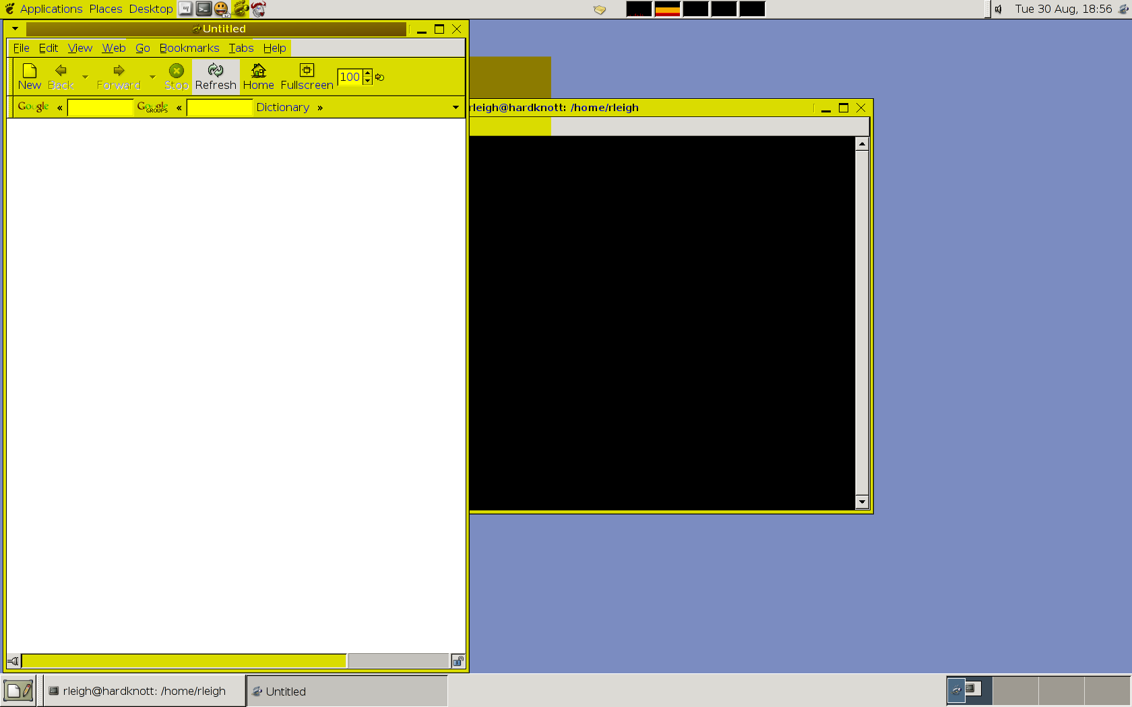Open the Back history dropdown arrow
Image resolution: width=1132 pixels, height=707 pixels.
(x=85, y=77)
